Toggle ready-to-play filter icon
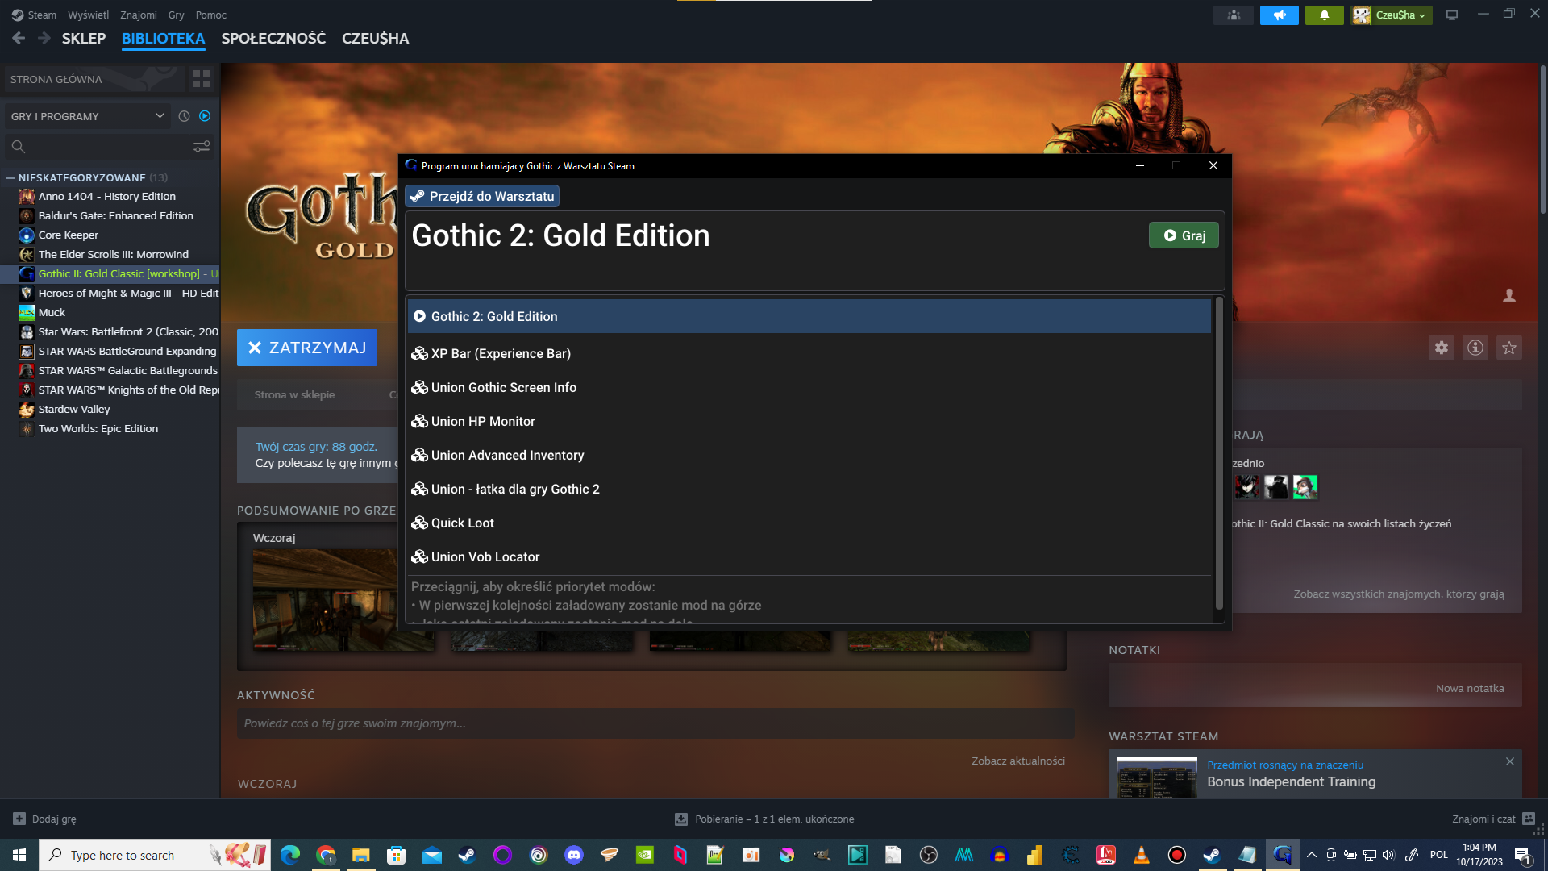 click(x=205, y=116)
